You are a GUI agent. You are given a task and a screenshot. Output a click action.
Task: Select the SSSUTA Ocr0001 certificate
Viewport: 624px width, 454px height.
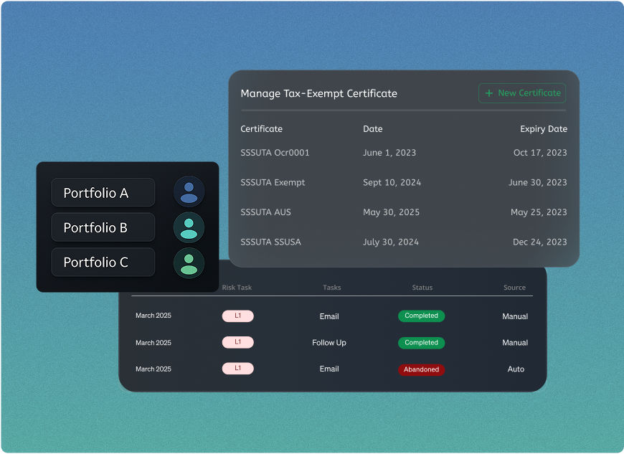click(275, 153)
